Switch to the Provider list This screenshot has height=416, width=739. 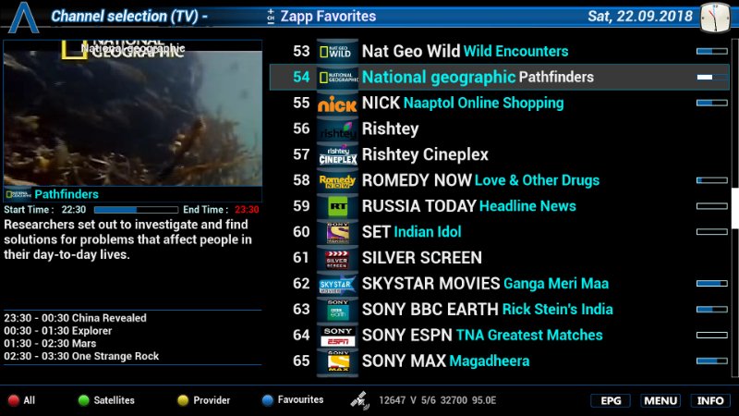pos(212,400)
